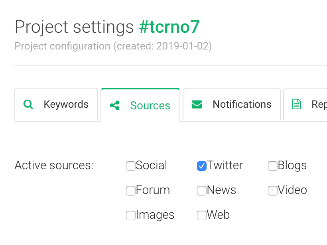The width and height of the screenshot is (327, 245).
Task: Click the Active sources label
Action: [53, 165]
